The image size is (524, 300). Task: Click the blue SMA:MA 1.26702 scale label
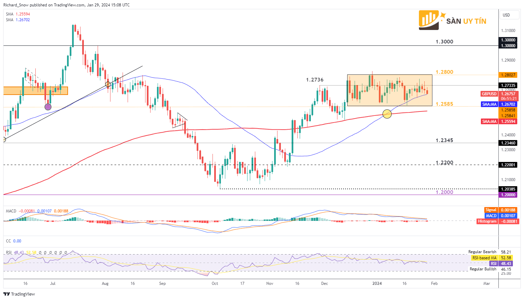click(x=499, y=104)
